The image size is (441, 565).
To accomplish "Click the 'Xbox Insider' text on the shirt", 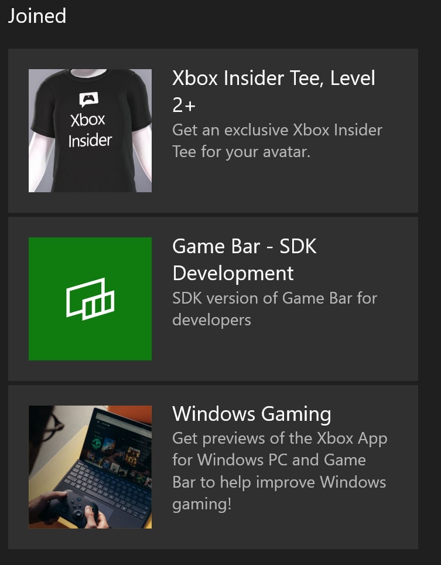I will coord(90,131).
